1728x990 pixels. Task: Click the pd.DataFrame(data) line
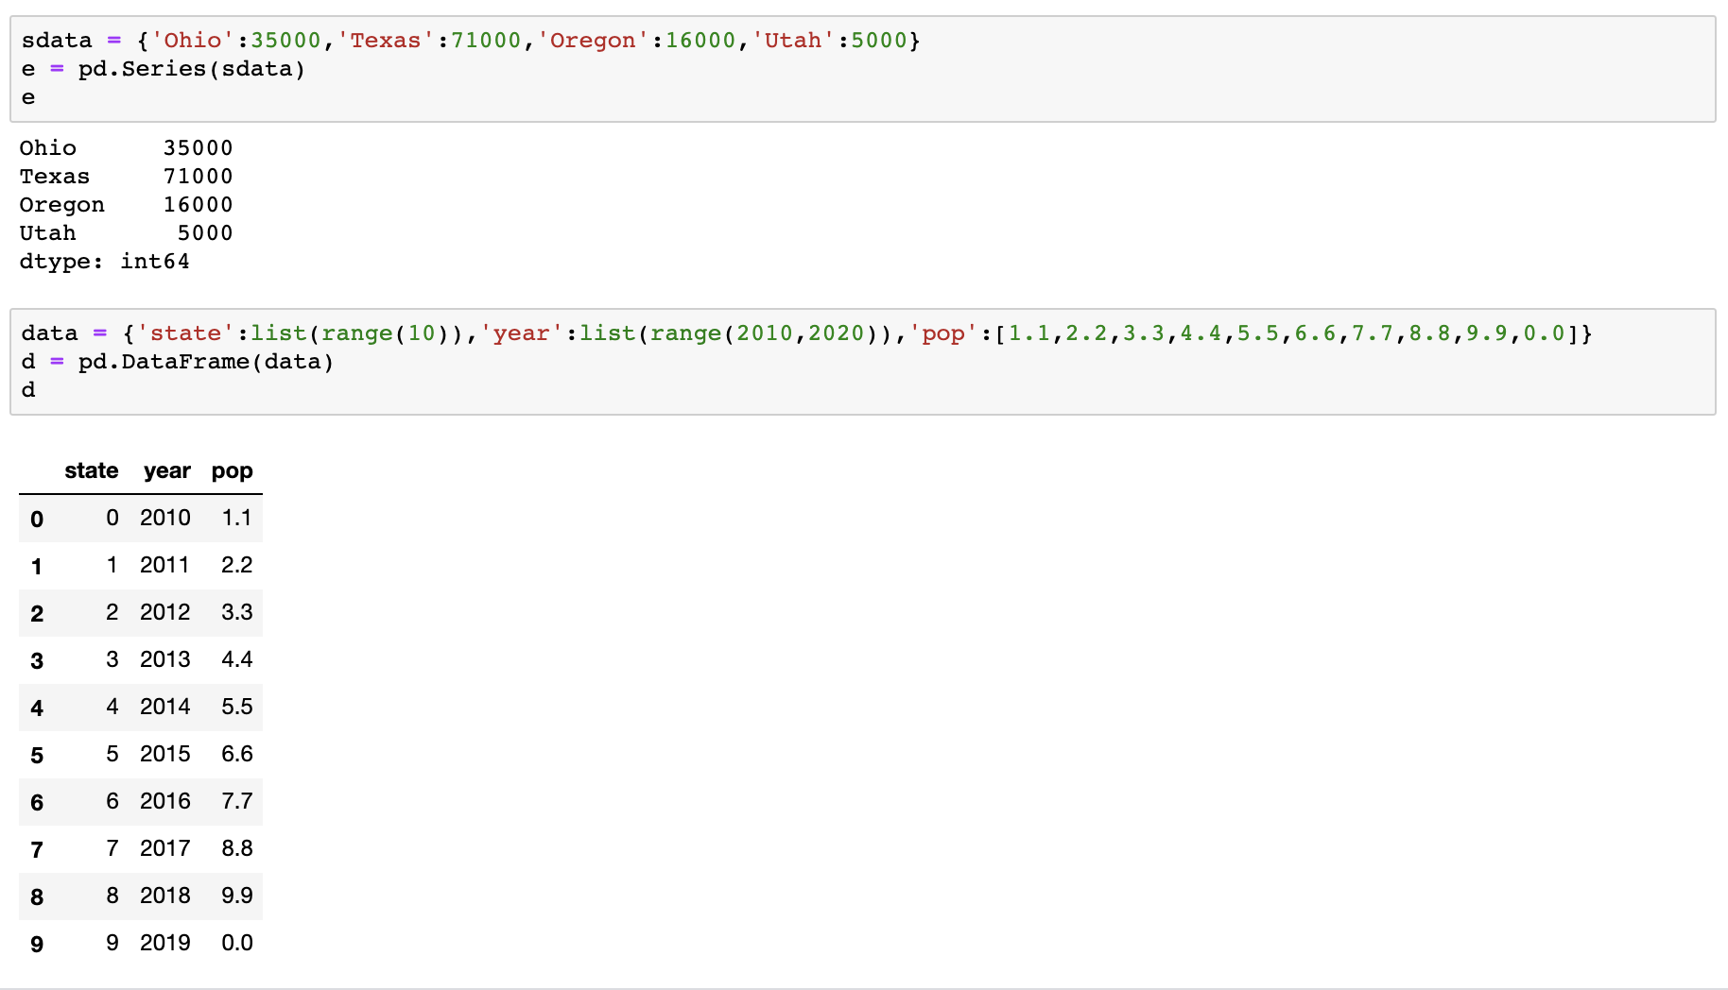pos(177,362)
